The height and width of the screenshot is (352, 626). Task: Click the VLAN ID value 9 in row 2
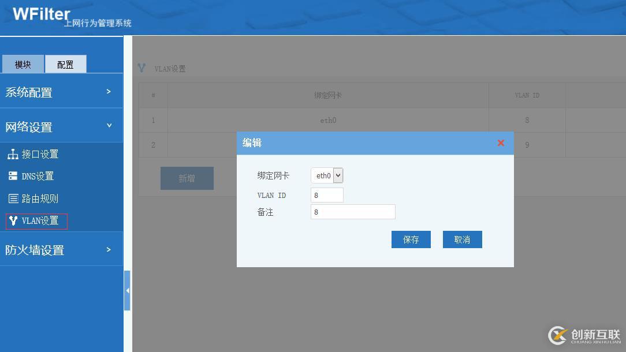(x=527, y=145)
